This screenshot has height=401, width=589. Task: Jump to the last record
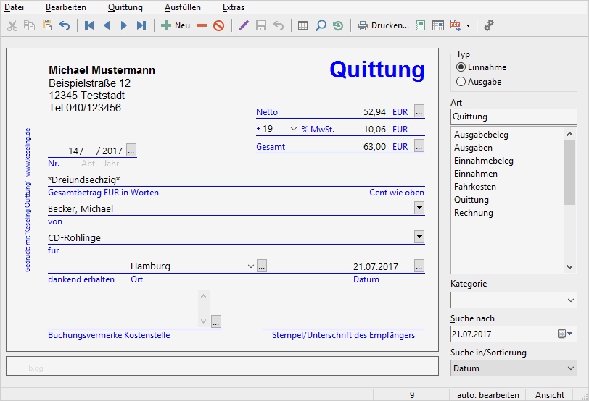(x=141, y=25)
